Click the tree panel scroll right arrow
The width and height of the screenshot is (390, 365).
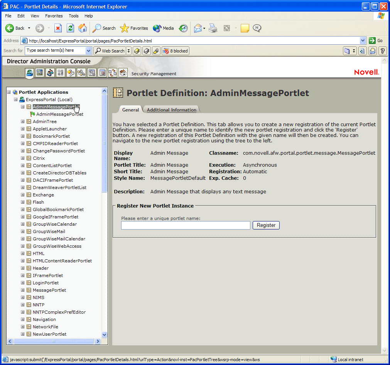click(x=98, y=341)
